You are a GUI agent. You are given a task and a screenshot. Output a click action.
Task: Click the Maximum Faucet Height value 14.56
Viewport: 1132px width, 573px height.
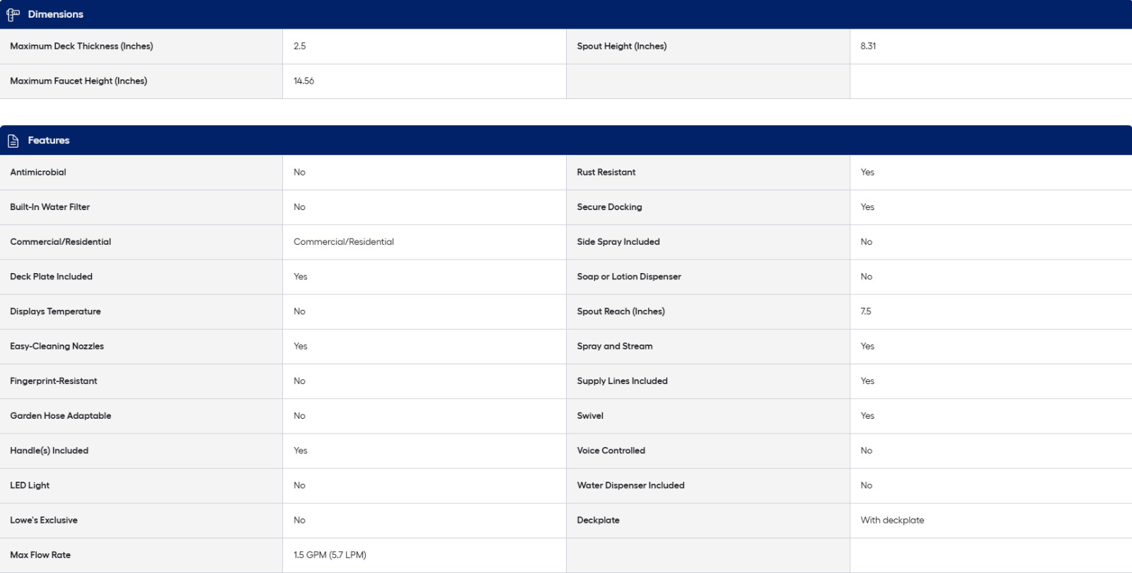coord(304,81)
